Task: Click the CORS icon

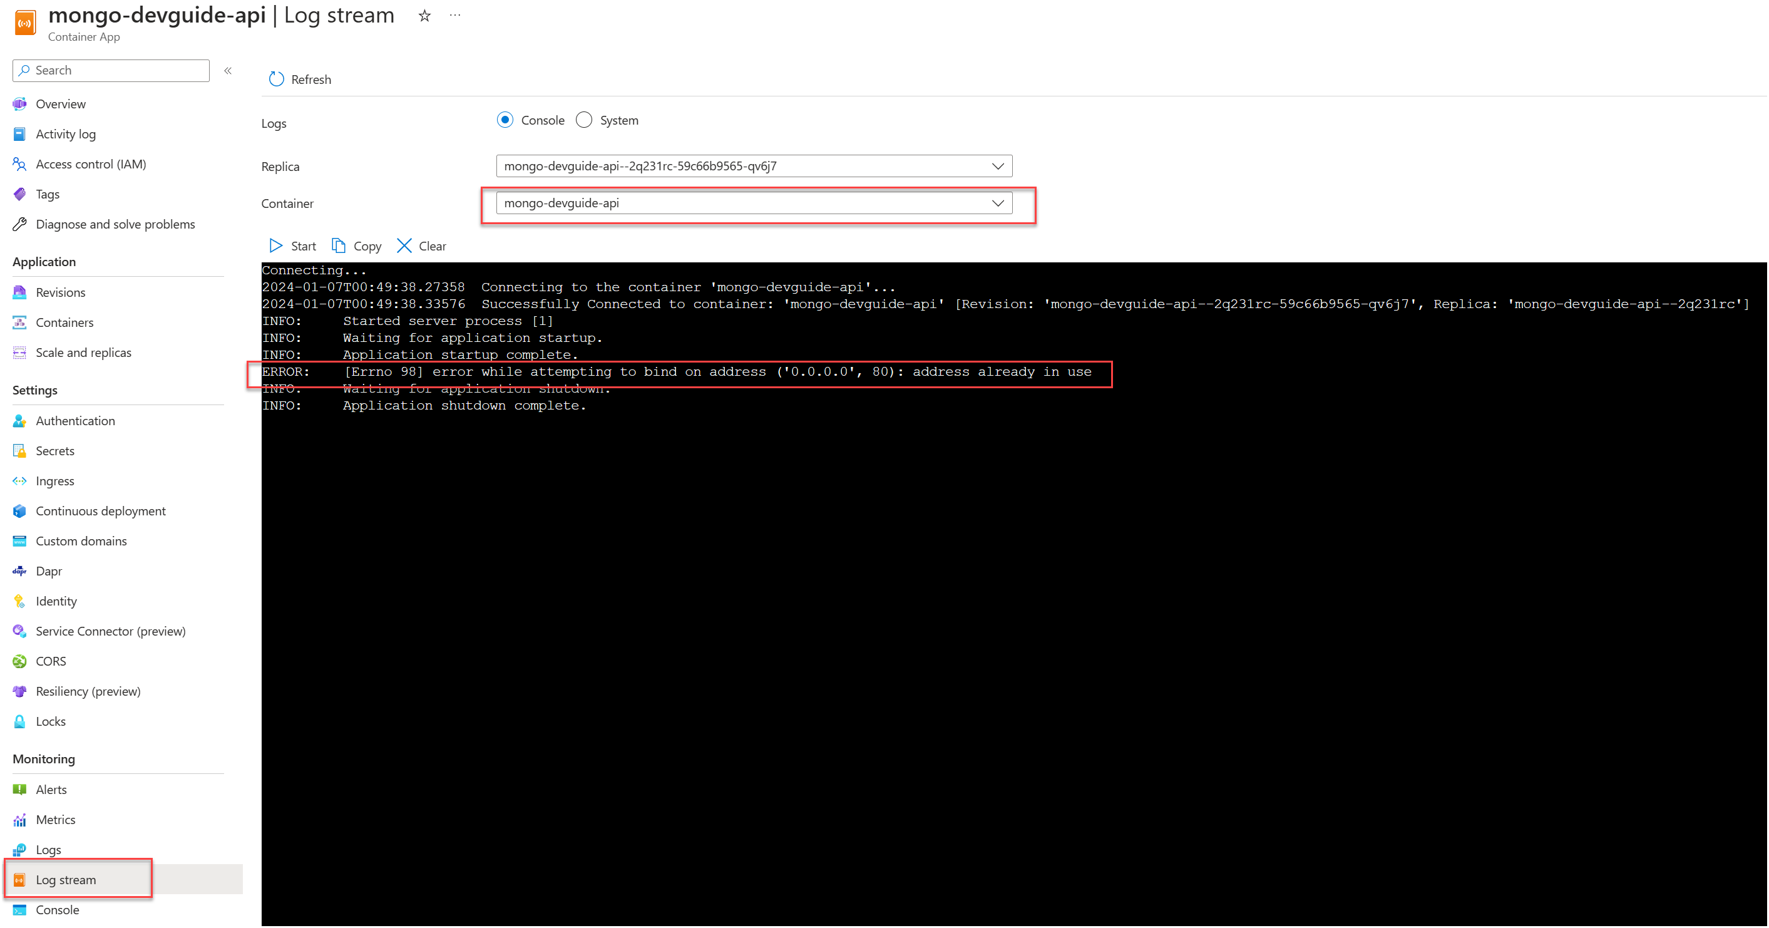Action: pyautogui.click(x=19, y=661)
